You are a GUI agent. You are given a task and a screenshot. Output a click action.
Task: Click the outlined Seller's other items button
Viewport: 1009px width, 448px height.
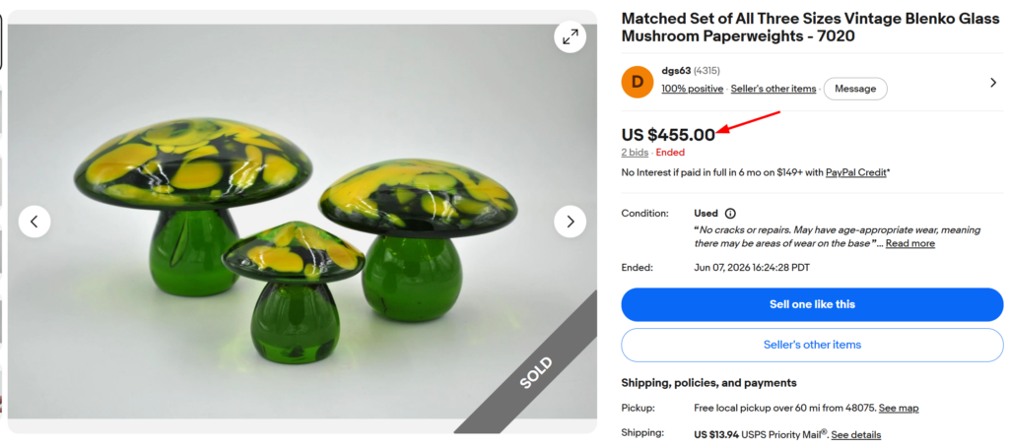click(x=812, y=346)
